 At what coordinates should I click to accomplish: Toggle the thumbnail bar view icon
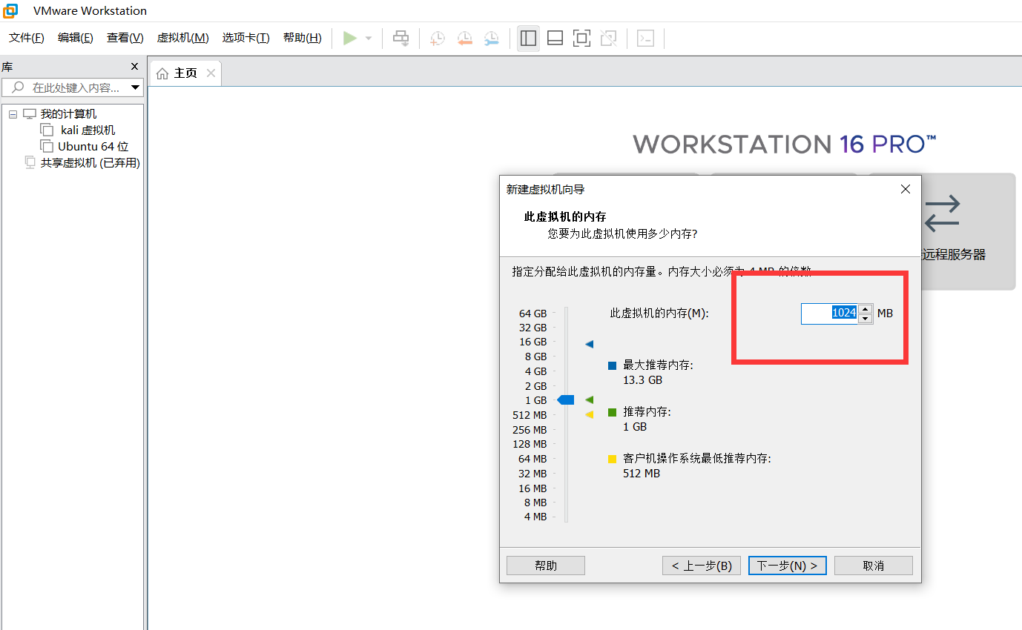point(555,39)
